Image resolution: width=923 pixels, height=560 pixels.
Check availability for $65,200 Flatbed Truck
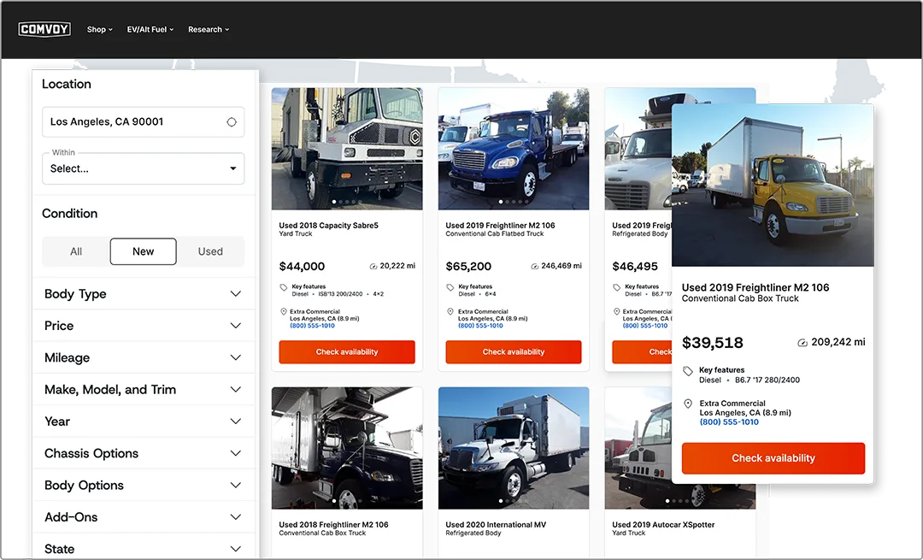click(514, 351)
